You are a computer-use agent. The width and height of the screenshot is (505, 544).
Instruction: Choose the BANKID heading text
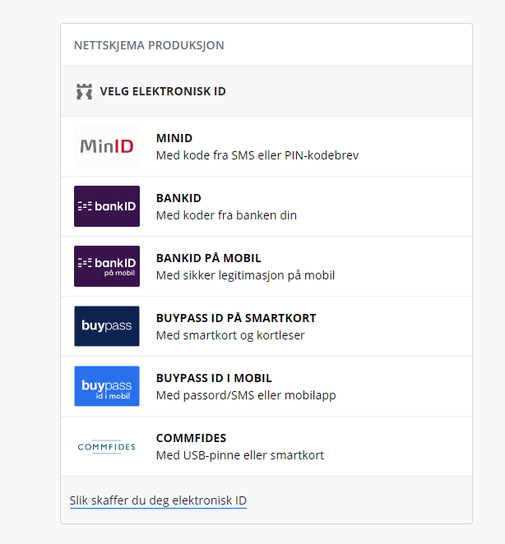[178, 198]
